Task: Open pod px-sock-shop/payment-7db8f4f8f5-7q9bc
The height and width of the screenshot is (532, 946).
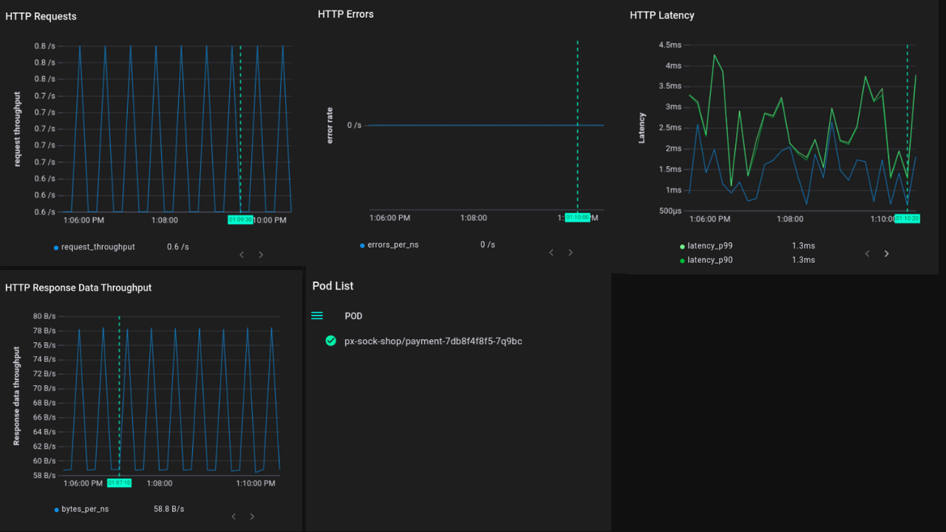Action: [x=434, y=341]
